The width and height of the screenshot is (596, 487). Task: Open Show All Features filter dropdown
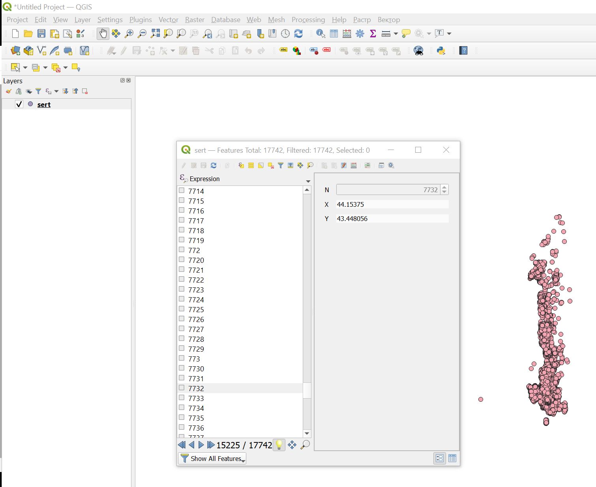[x=212, y=459]
